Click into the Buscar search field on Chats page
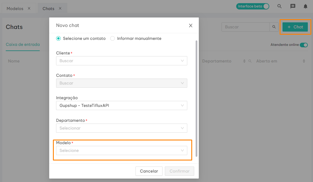Image resolution: width=313 pixels, height=182 pixels. pos(245,27)
